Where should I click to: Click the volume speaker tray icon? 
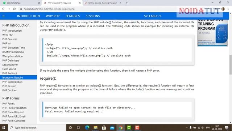[x=203, y=128]
